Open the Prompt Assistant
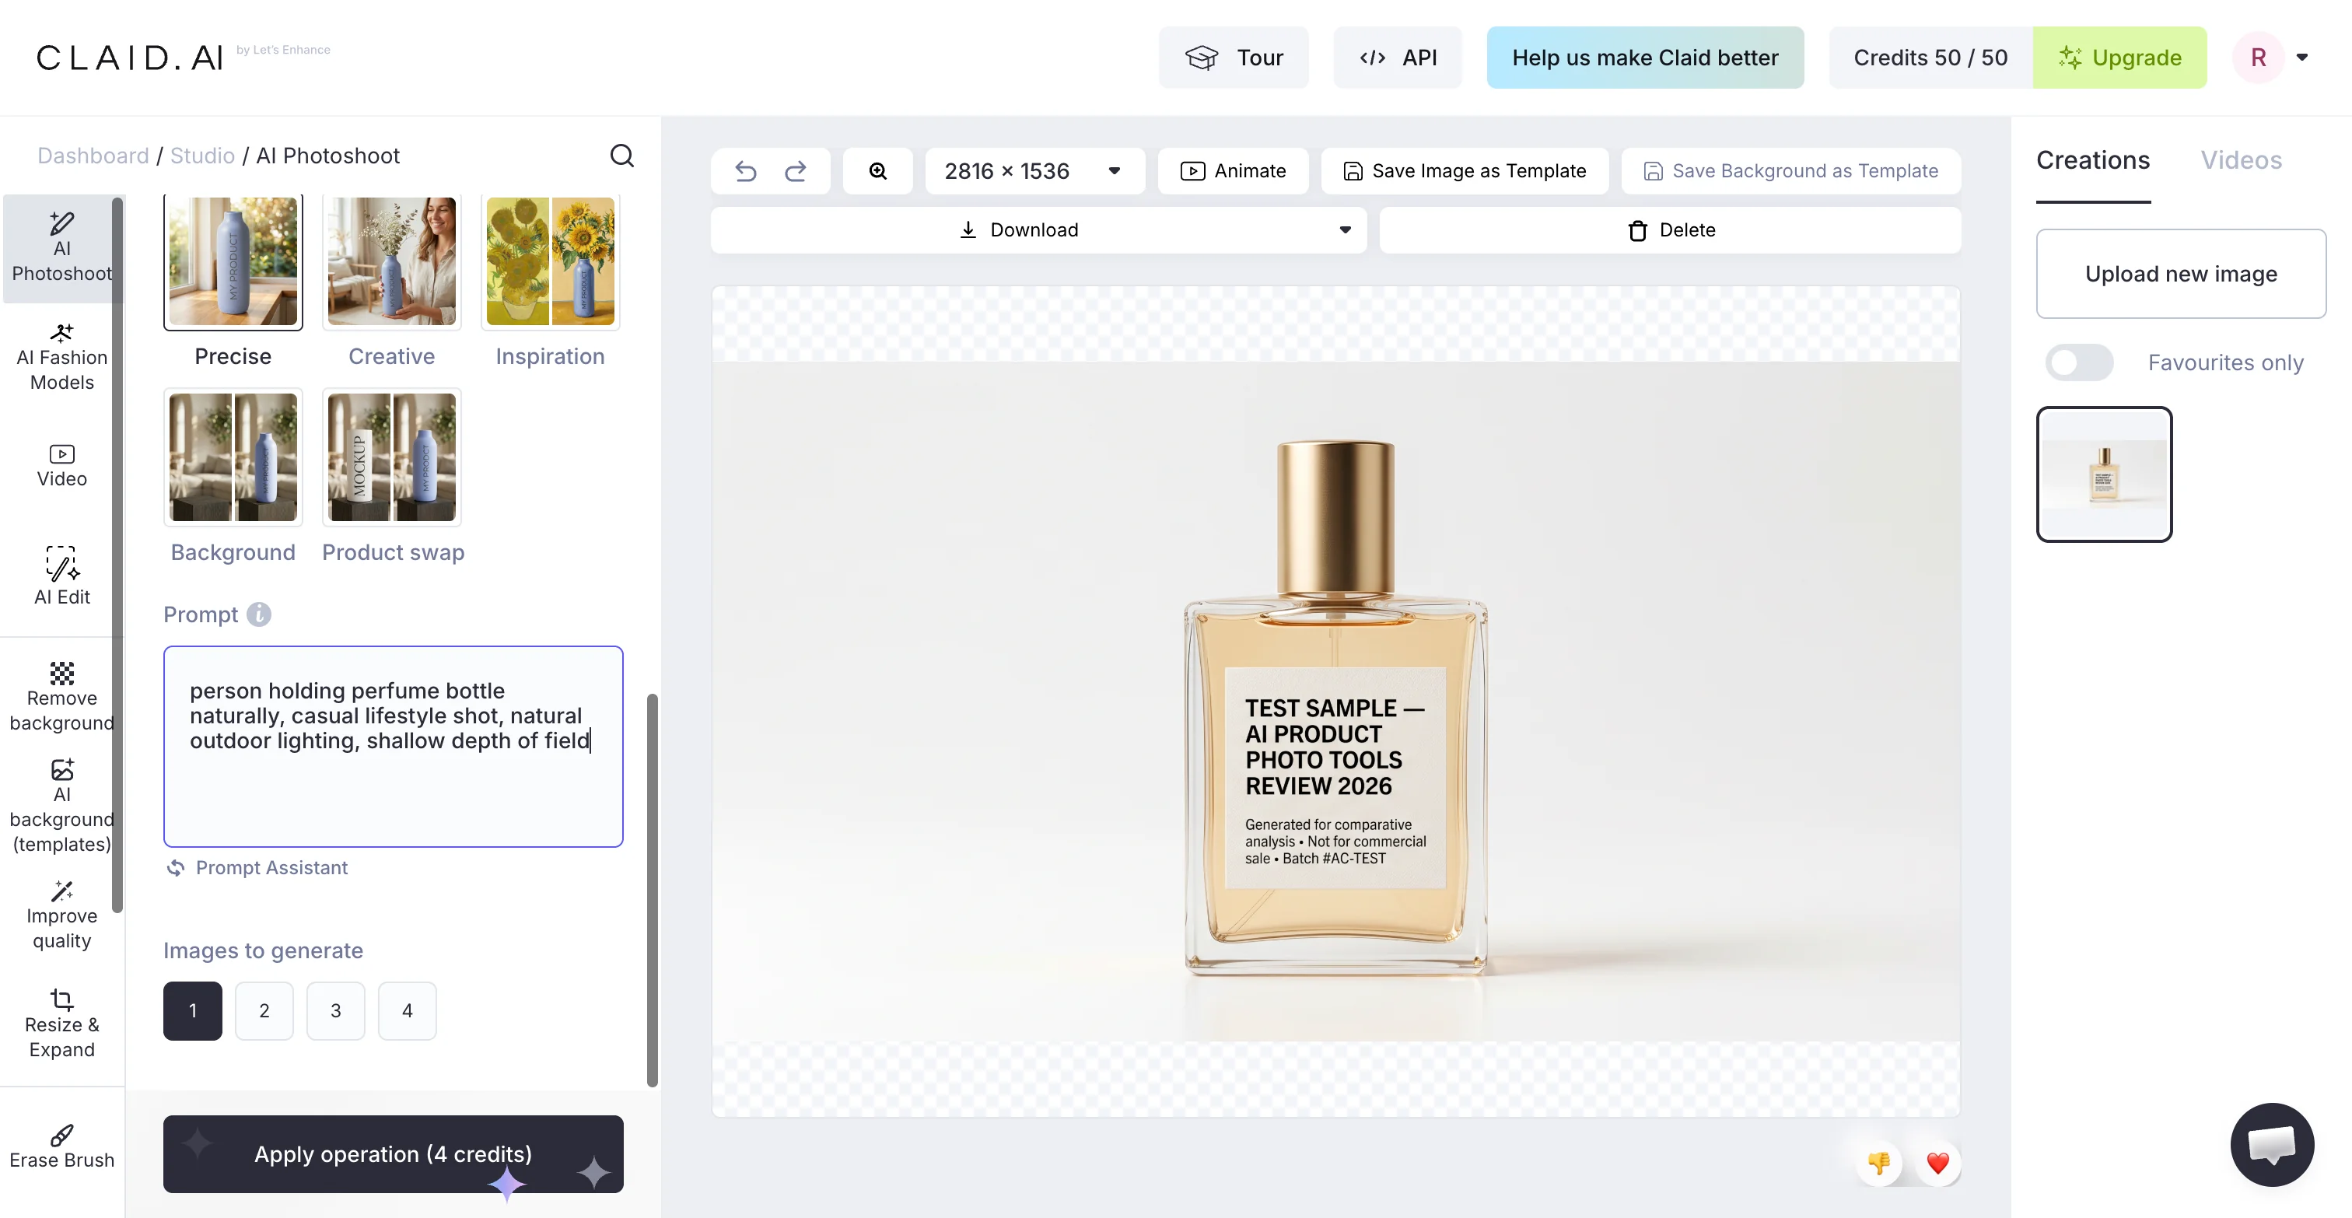The height and width of the screenshot is (1218, 2352). [x=257, y=867]
